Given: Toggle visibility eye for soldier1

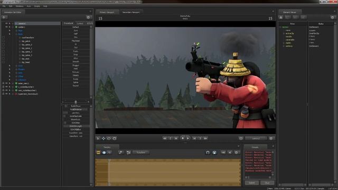Looking at the screenshot, I should 6,27.
